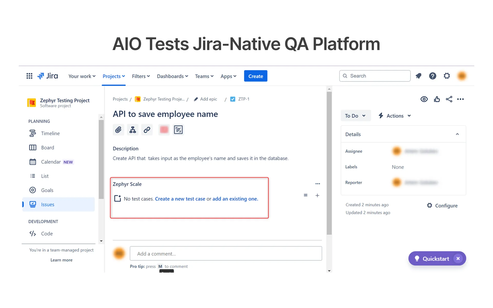Image resolution: width=493 pixels, height=308 pixels.
Task: Click the Zephyr Testing Project flag icon
Action: pos(32,103)
